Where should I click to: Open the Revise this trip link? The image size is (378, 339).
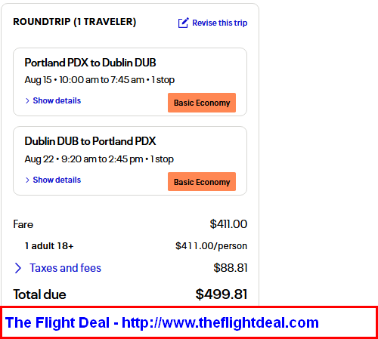tap(220, 23)
